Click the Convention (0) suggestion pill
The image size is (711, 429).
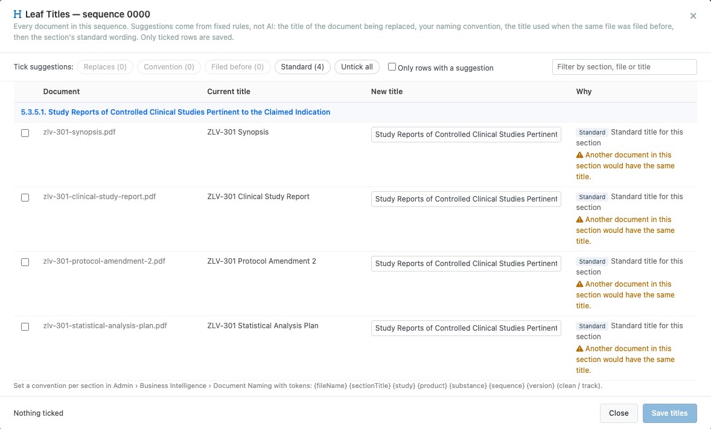168,67
